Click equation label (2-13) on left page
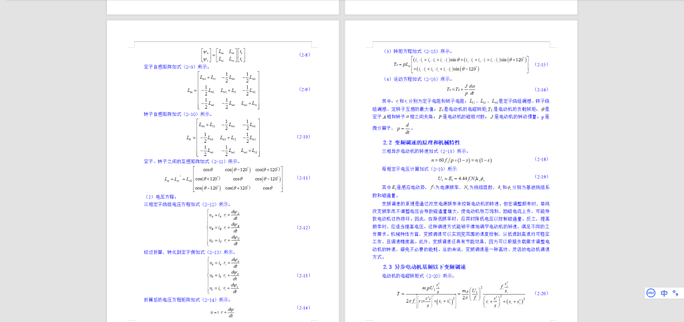Image resolution: width=684 pixels, height=322 pixels. [303, 275]
